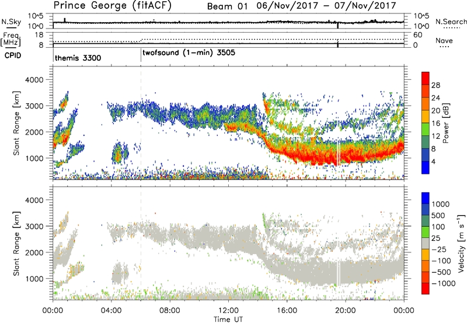Click the "20:00" time tick label

(x=345, y=311)
